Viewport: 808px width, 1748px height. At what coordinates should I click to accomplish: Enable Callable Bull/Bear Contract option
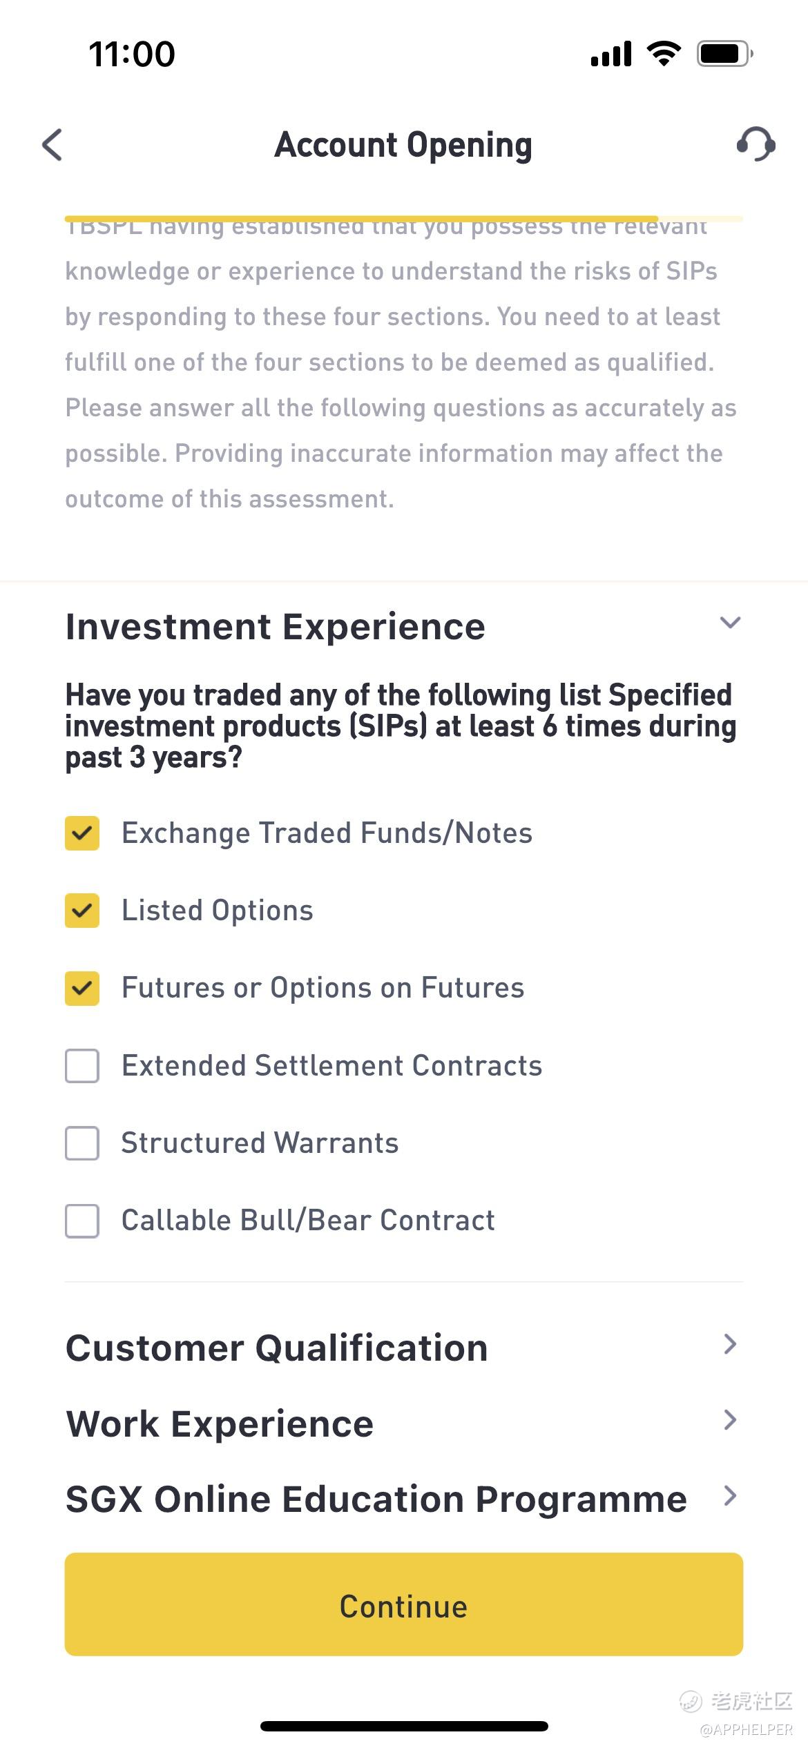(x=82, y=1221)
